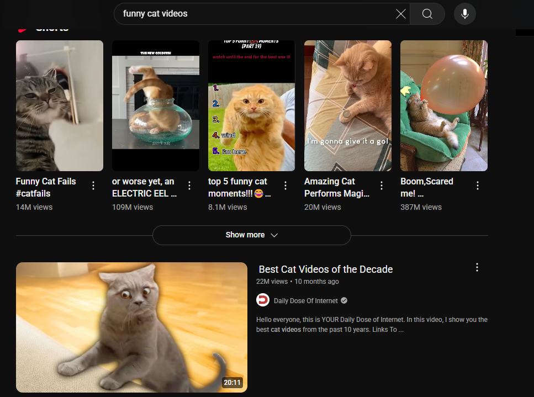534x397 pixels.
Task: Open options menu for top 5 funny cat moments short
Action: tap(285, 186)
